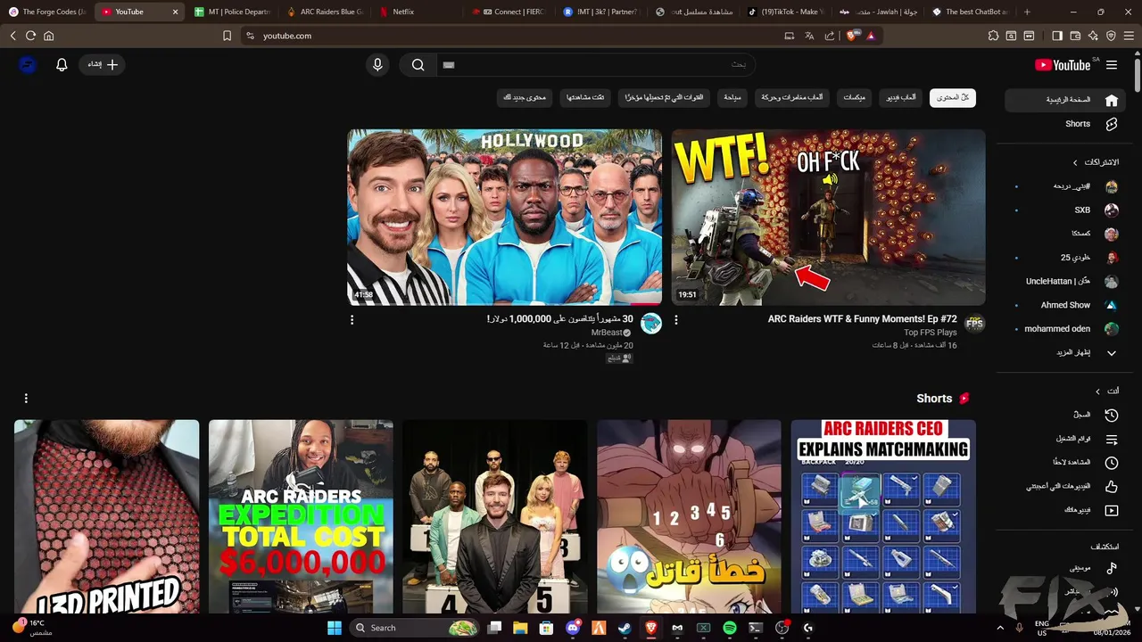Click the YouTube search input field
The height and width of the screenshot is (642, 1142).
click(595, 64)
